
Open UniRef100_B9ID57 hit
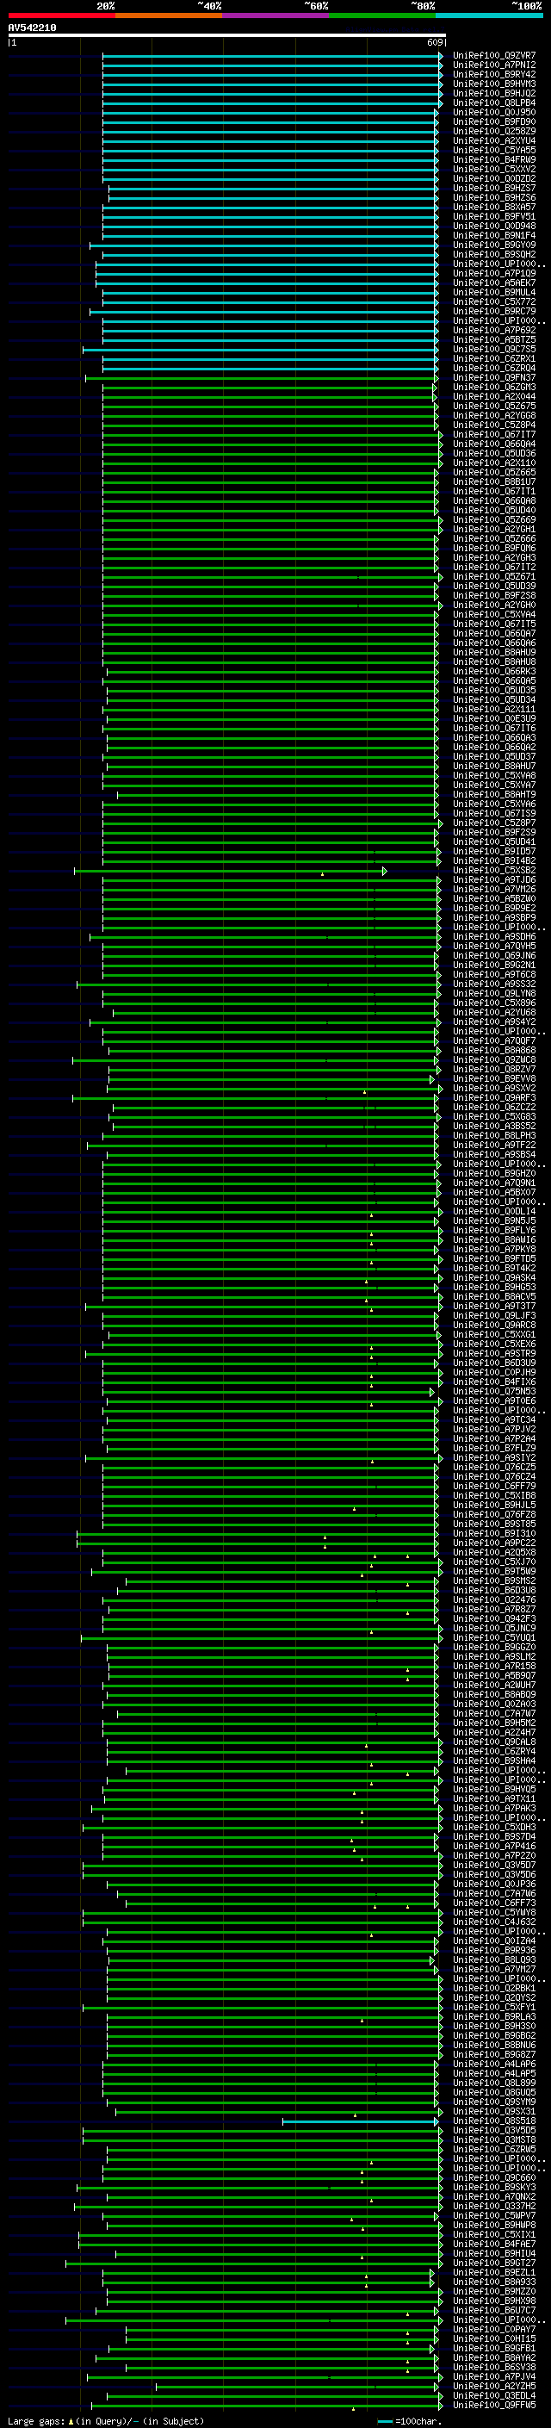494,851
